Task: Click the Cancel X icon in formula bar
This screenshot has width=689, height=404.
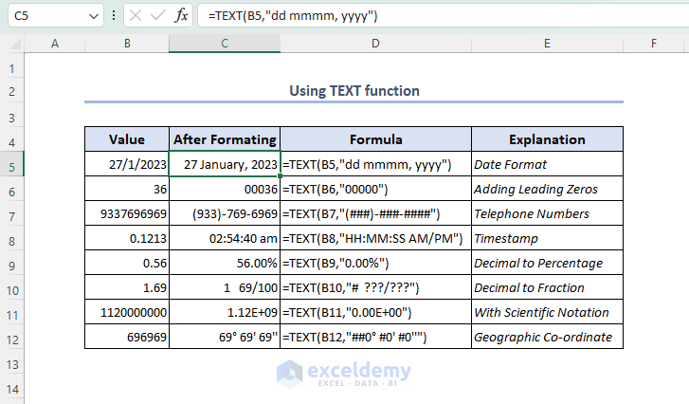Action: [x=136, y=15]
